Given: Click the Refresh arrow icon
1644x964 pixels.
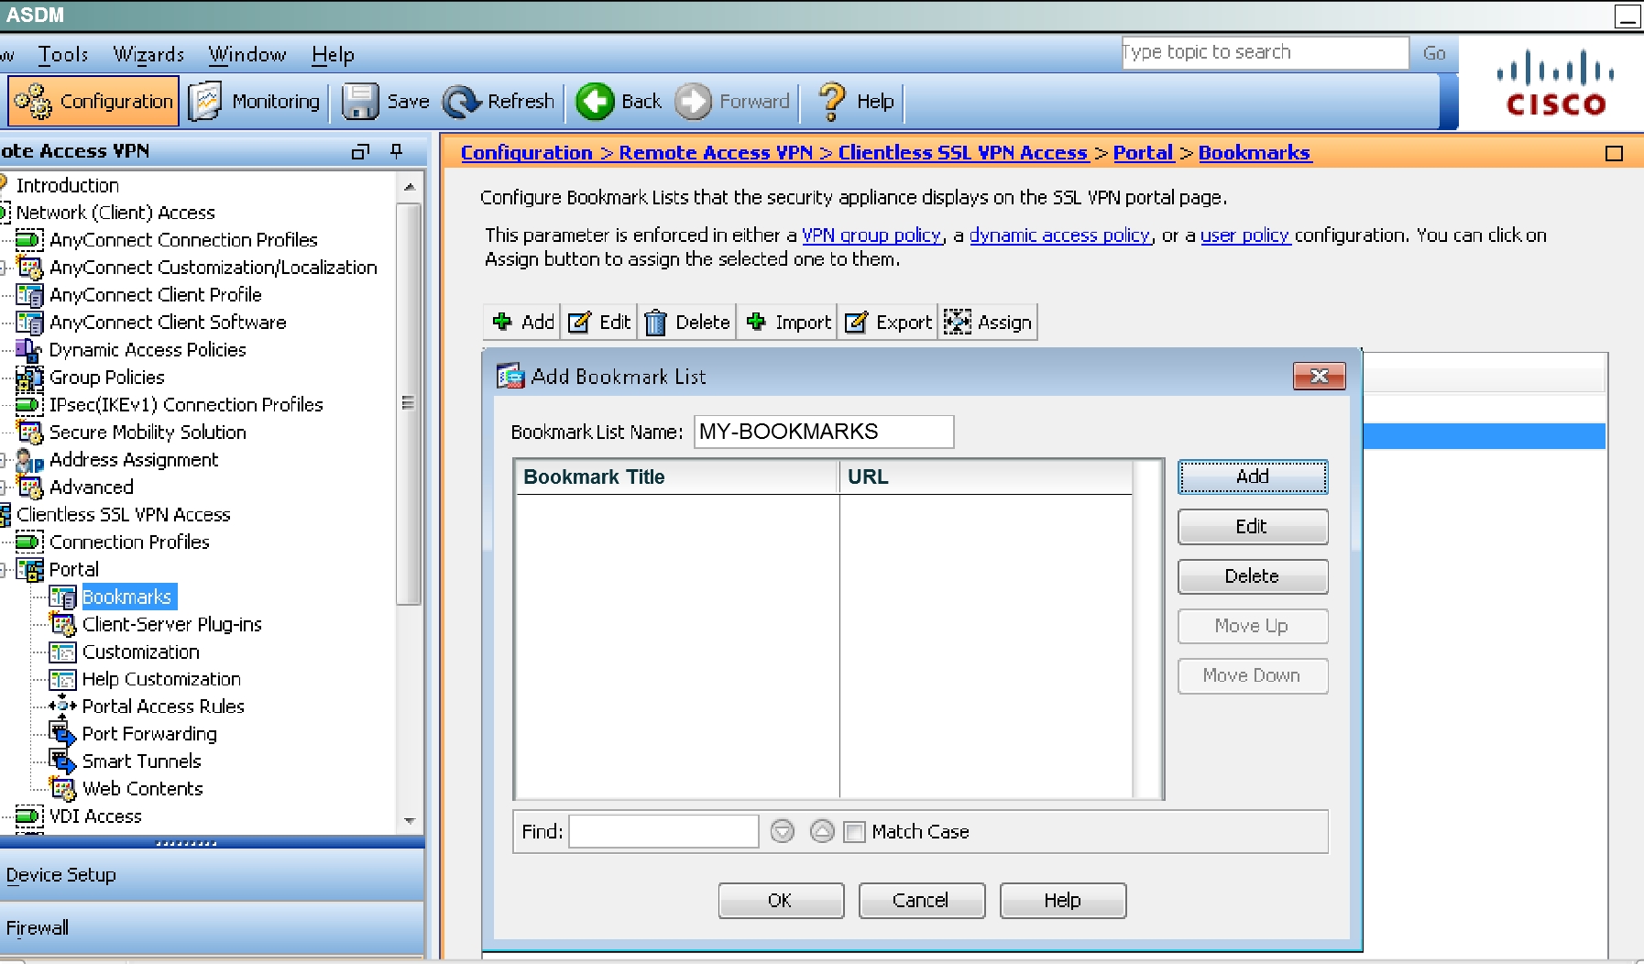Looking at the screenshot, I should [461, 102].
